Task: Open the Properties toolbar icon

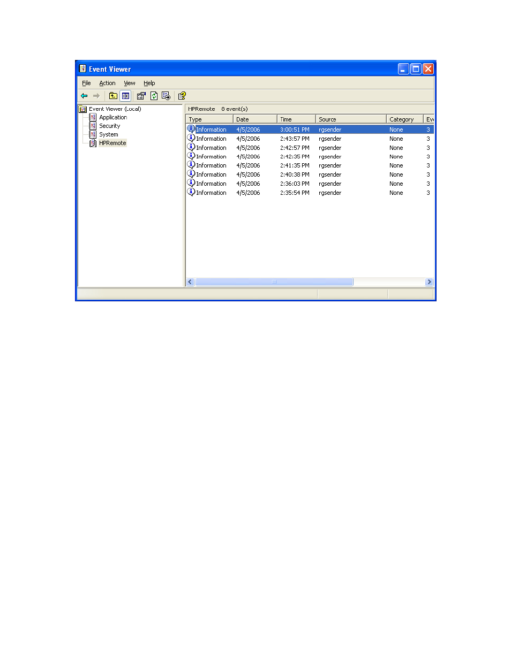Action: (x=141, y=96)
